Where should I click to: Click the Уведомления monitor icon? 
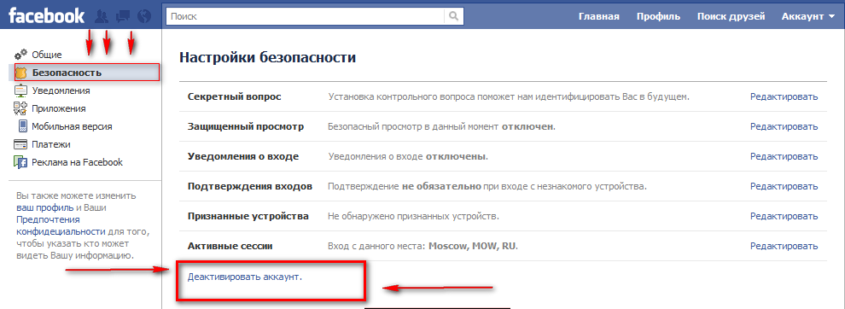tap(21, 90)
